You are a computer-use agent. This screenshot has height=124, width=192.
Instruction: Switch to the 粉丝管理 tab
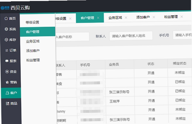[x=171, y=17]
